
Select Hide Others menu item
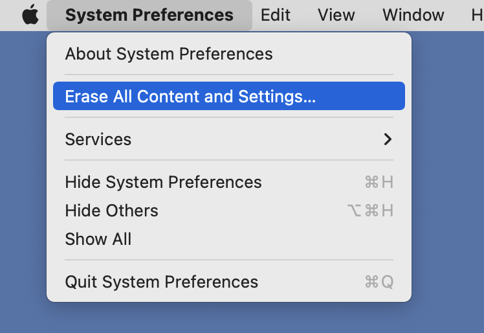click(229, 211)
